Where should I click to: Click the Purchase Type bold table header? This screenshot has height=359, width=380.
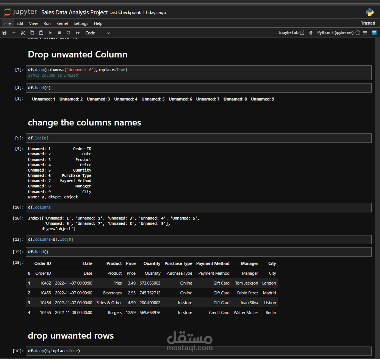[178, 263]
